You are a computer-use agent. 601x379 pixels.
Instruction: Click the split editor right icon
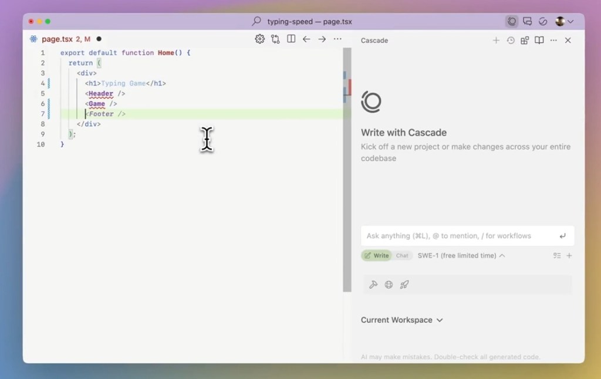click(x=291, y=39)
